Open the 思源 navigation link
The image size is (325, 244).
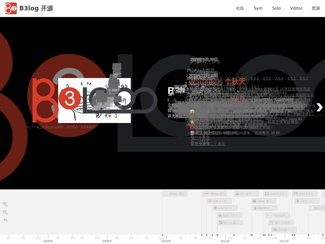tap(316, 8)
